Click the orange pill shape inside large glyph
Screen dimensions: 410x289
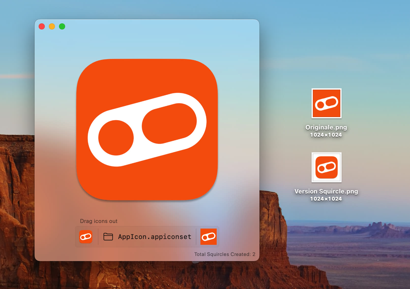point(169,123)
